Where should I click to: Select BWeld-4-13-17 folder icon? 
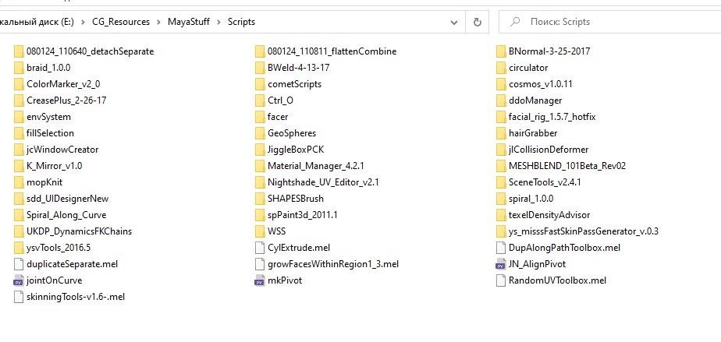[259, 68]
